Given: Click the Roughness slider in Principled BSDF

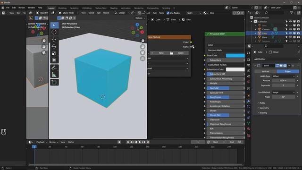Looking at the screenshot, I should coord(226,97).
